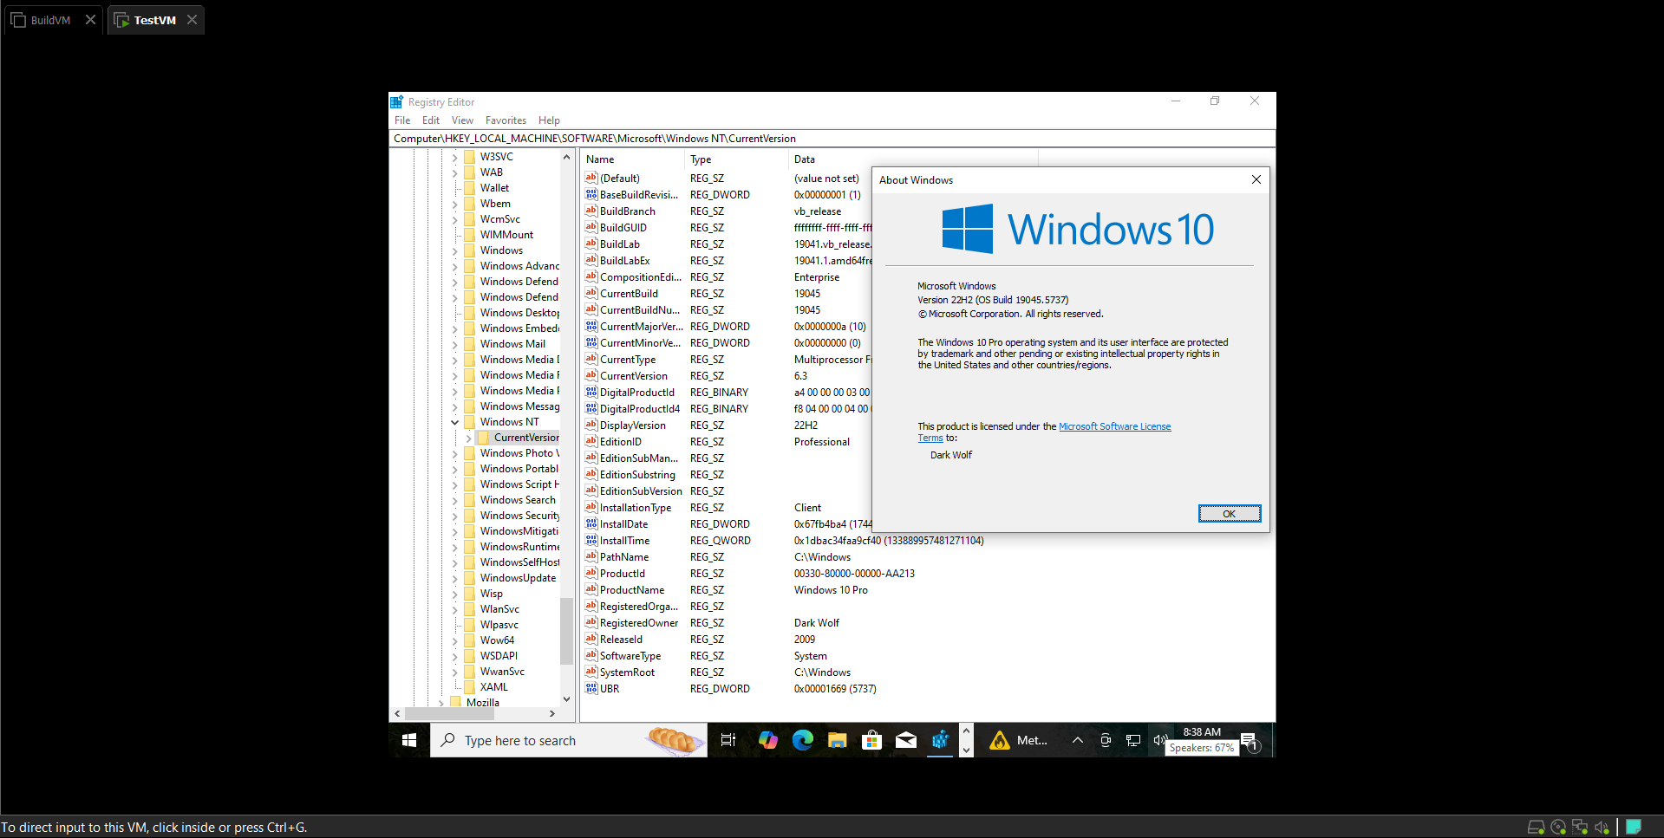
Task: Open the Mail app from the taskbar
Action: coord(906,740)
